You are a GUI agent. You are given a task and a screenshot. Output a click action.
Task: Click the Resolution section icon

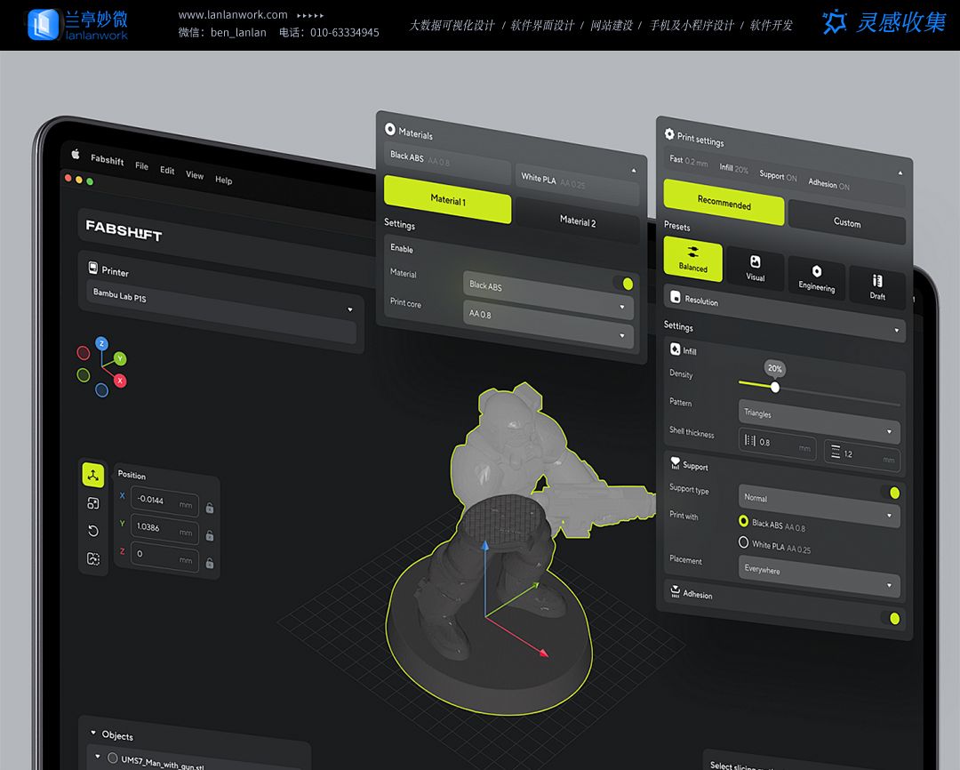pos(676,297)
